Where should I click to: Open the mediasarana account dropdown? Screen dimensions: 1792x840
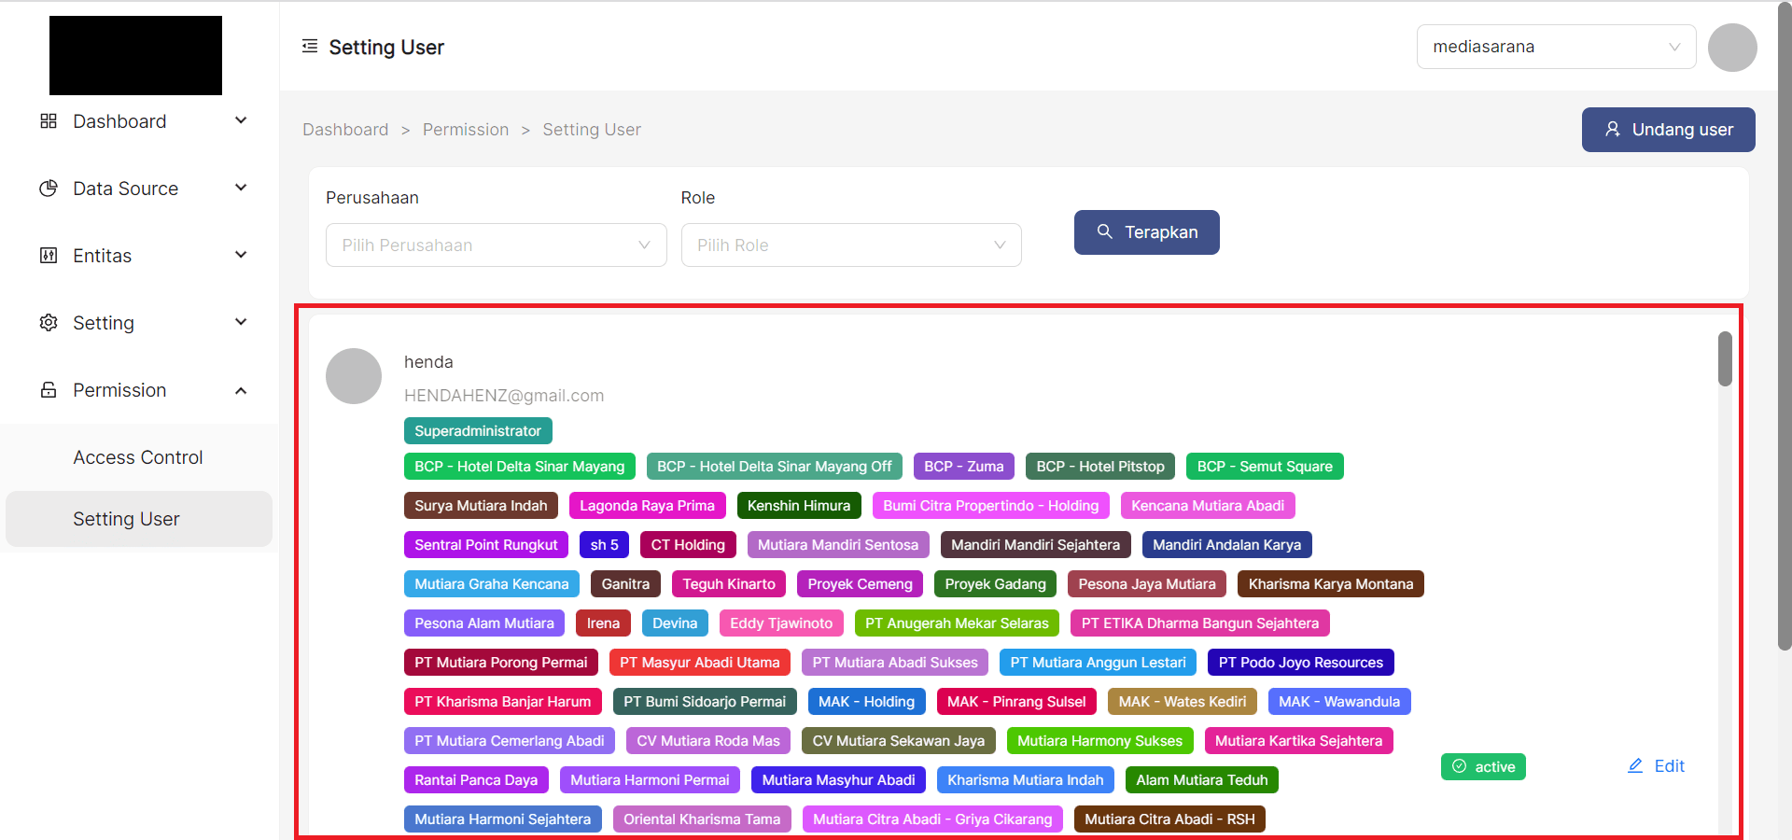click(x=1555, y=47)
